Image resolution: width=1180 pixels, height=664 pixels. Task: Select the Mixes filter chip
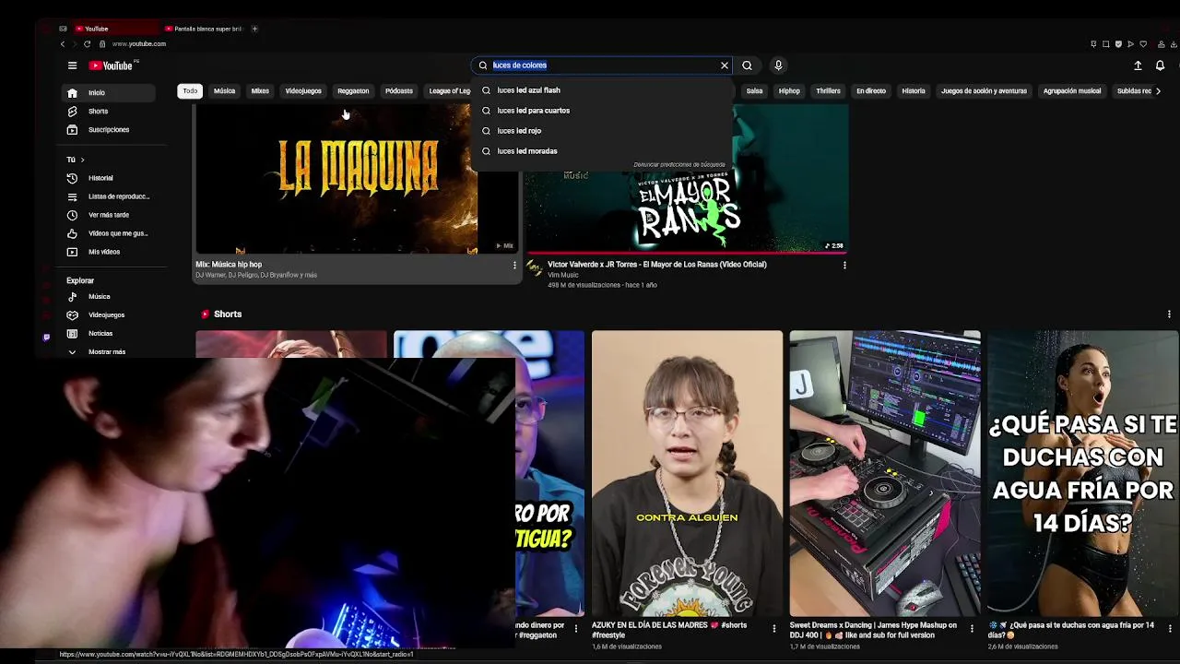[x=260, y=91]
